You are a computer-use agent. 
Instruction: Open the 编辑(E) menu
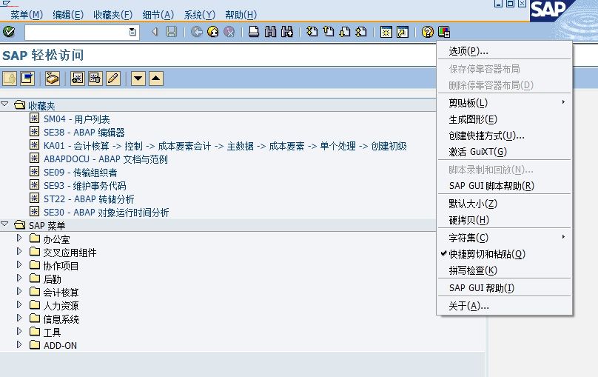tap(68, 15)
